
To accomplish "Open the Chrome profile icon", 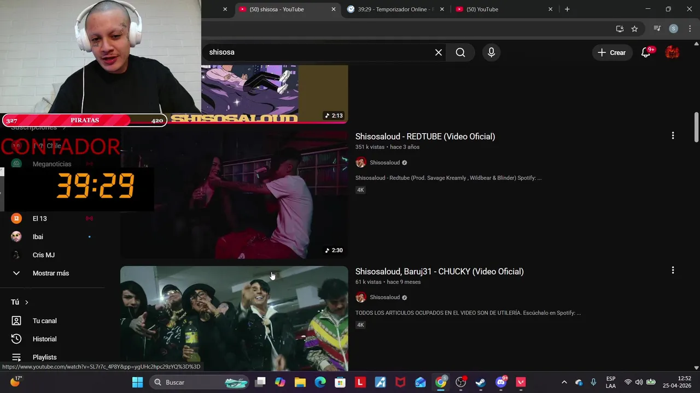I will pyautogui.click(x=674, y=29).
